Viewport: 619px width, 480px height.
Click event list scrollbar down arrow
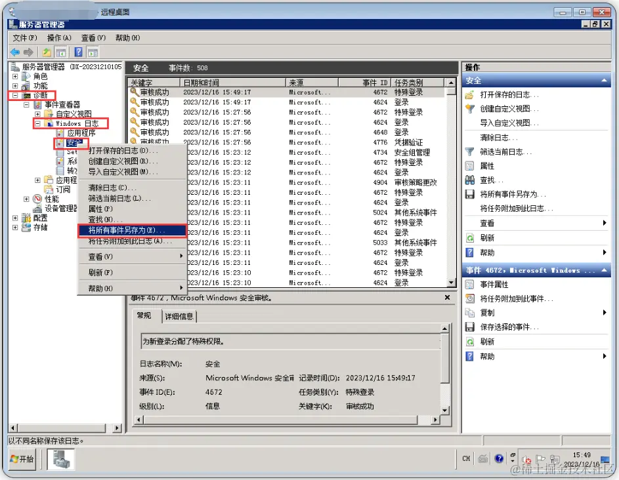coord(450,283)
